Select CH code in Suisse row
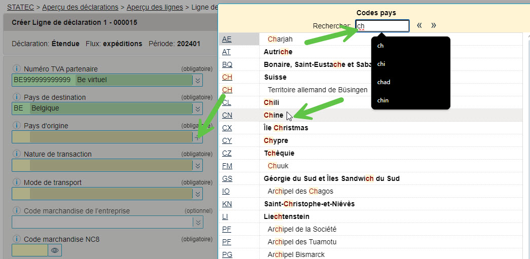 (x=227, y=77)
